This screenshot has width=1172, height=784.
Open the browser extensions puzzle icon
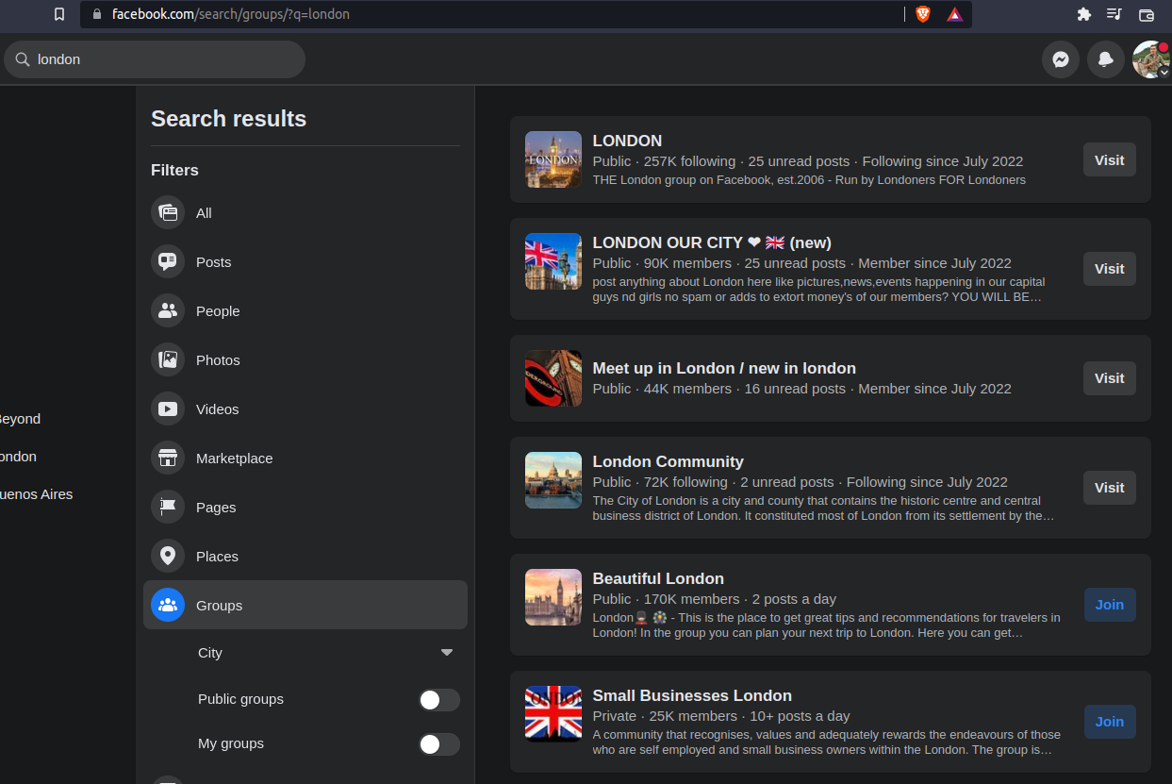click(x=1083, y=14)
